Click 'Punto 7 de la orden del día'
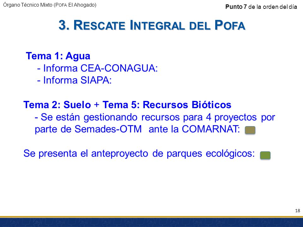The image size is (303, 227). pos(261,7)
